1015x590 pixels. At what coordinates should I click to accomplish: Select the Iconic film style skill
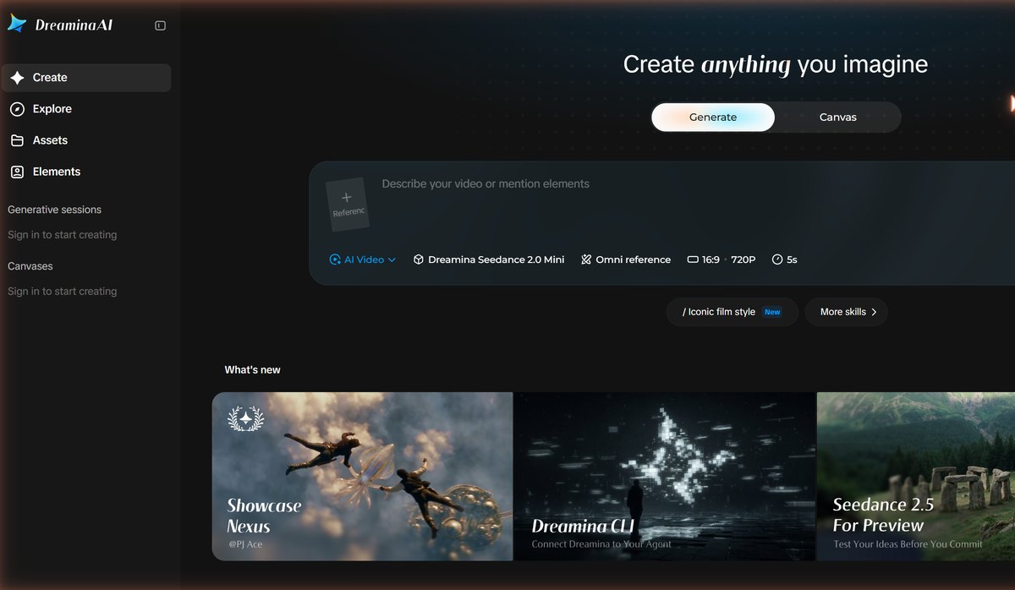click(732, 312)
